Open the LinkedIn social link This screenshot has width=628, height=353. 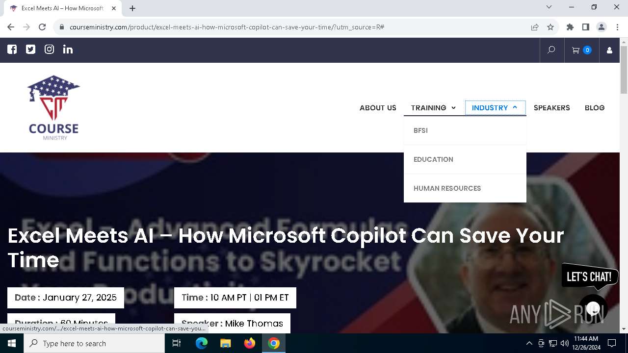[x=68, y=49]
